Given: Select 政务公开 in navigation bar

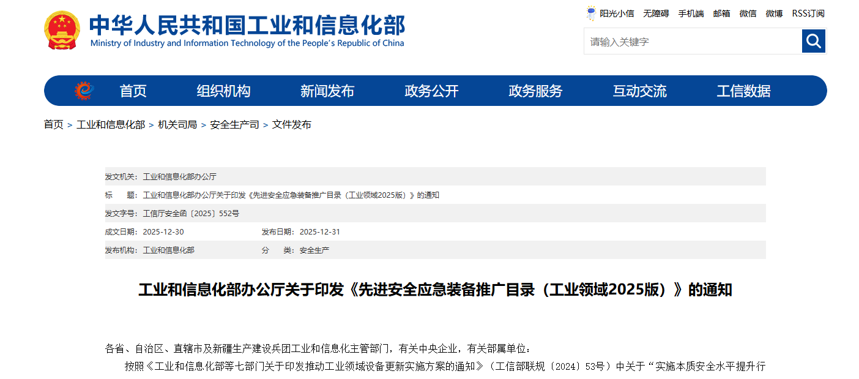Looking at the screenshot, I should (x=431, y=91).
